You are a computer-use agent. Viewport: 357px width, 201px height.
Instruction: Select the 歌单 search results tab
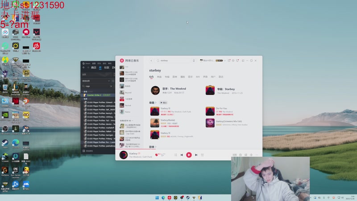click(174, 77)
